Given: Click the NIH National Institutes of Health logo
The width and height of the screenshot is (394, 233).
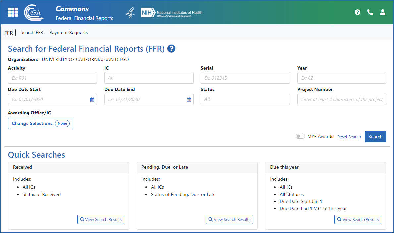Looking at the screenshot, I should (172, 13).
